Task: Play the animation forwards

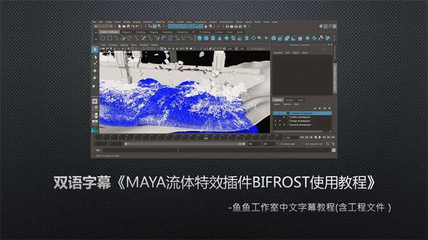Action: coord(320,137)
